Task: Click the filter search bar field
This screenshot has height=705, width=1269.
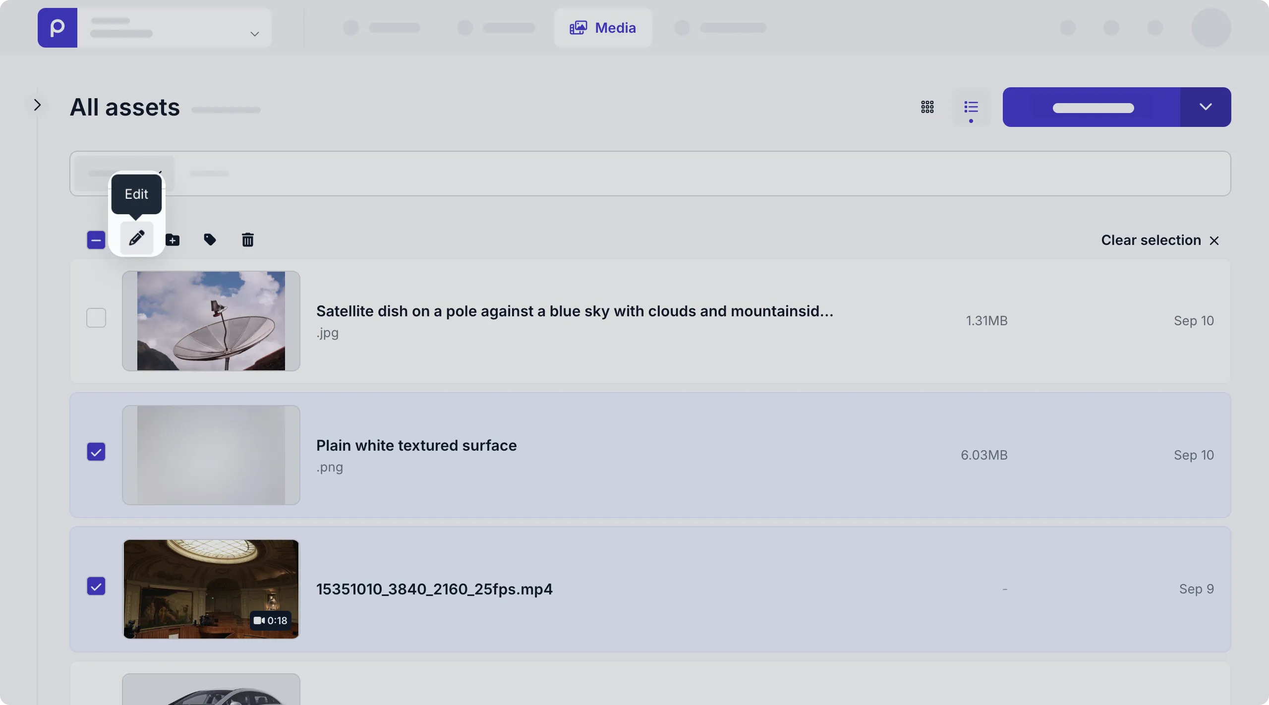Action: click(650, 174)
